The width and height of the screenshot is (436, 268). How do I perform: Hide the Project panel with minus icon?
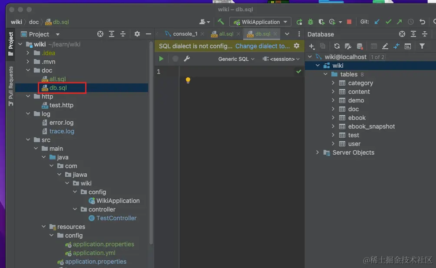click(x=149, y=34)
